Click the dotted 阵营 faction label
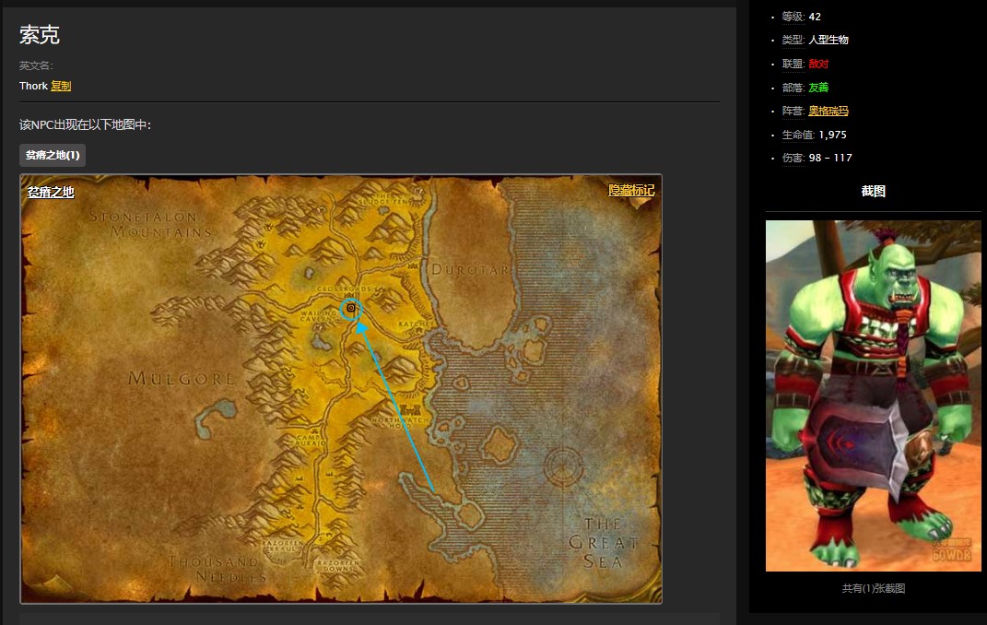Image resolution: width=987 pixels, height=625 pixels. click(792, 111)
